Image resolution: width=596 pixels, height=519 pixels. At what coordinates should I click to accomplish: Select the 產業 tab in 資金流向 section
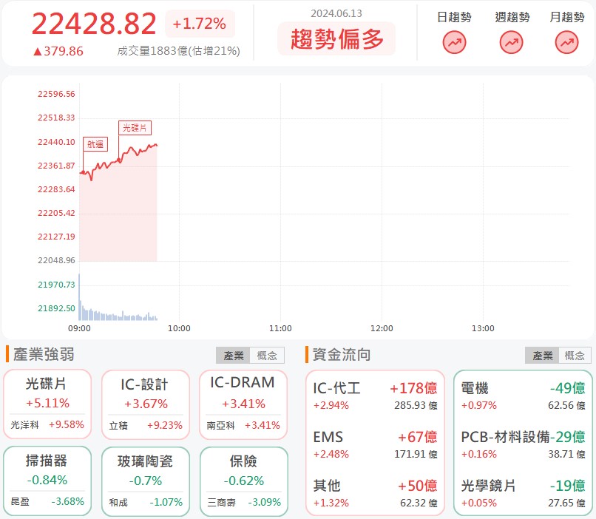542,356
